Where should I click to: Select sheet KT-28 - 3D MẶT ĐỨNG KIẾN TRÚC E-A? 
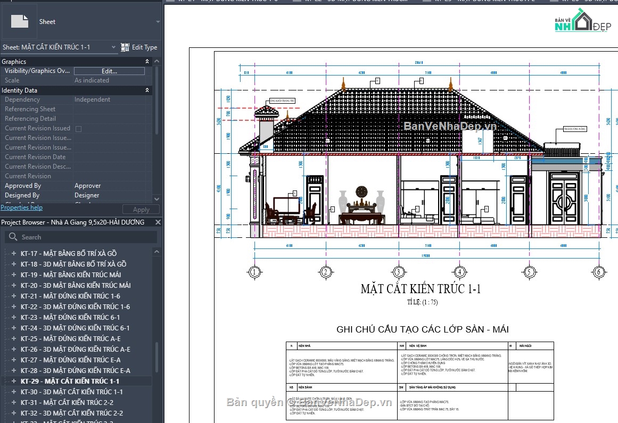coord(75,371)
